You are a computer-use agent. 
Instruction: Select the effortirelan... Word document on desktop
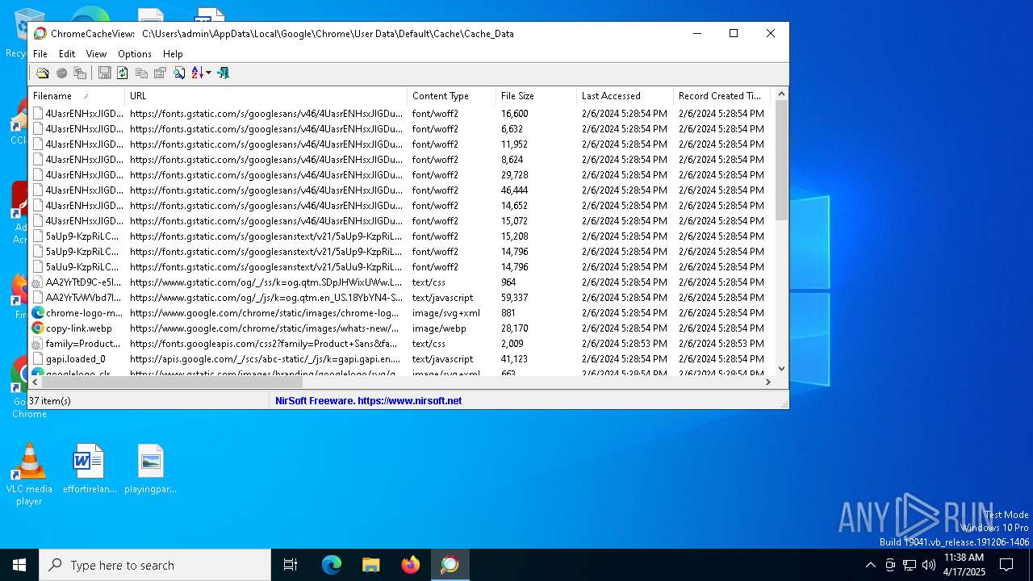[x=90, y=469]
